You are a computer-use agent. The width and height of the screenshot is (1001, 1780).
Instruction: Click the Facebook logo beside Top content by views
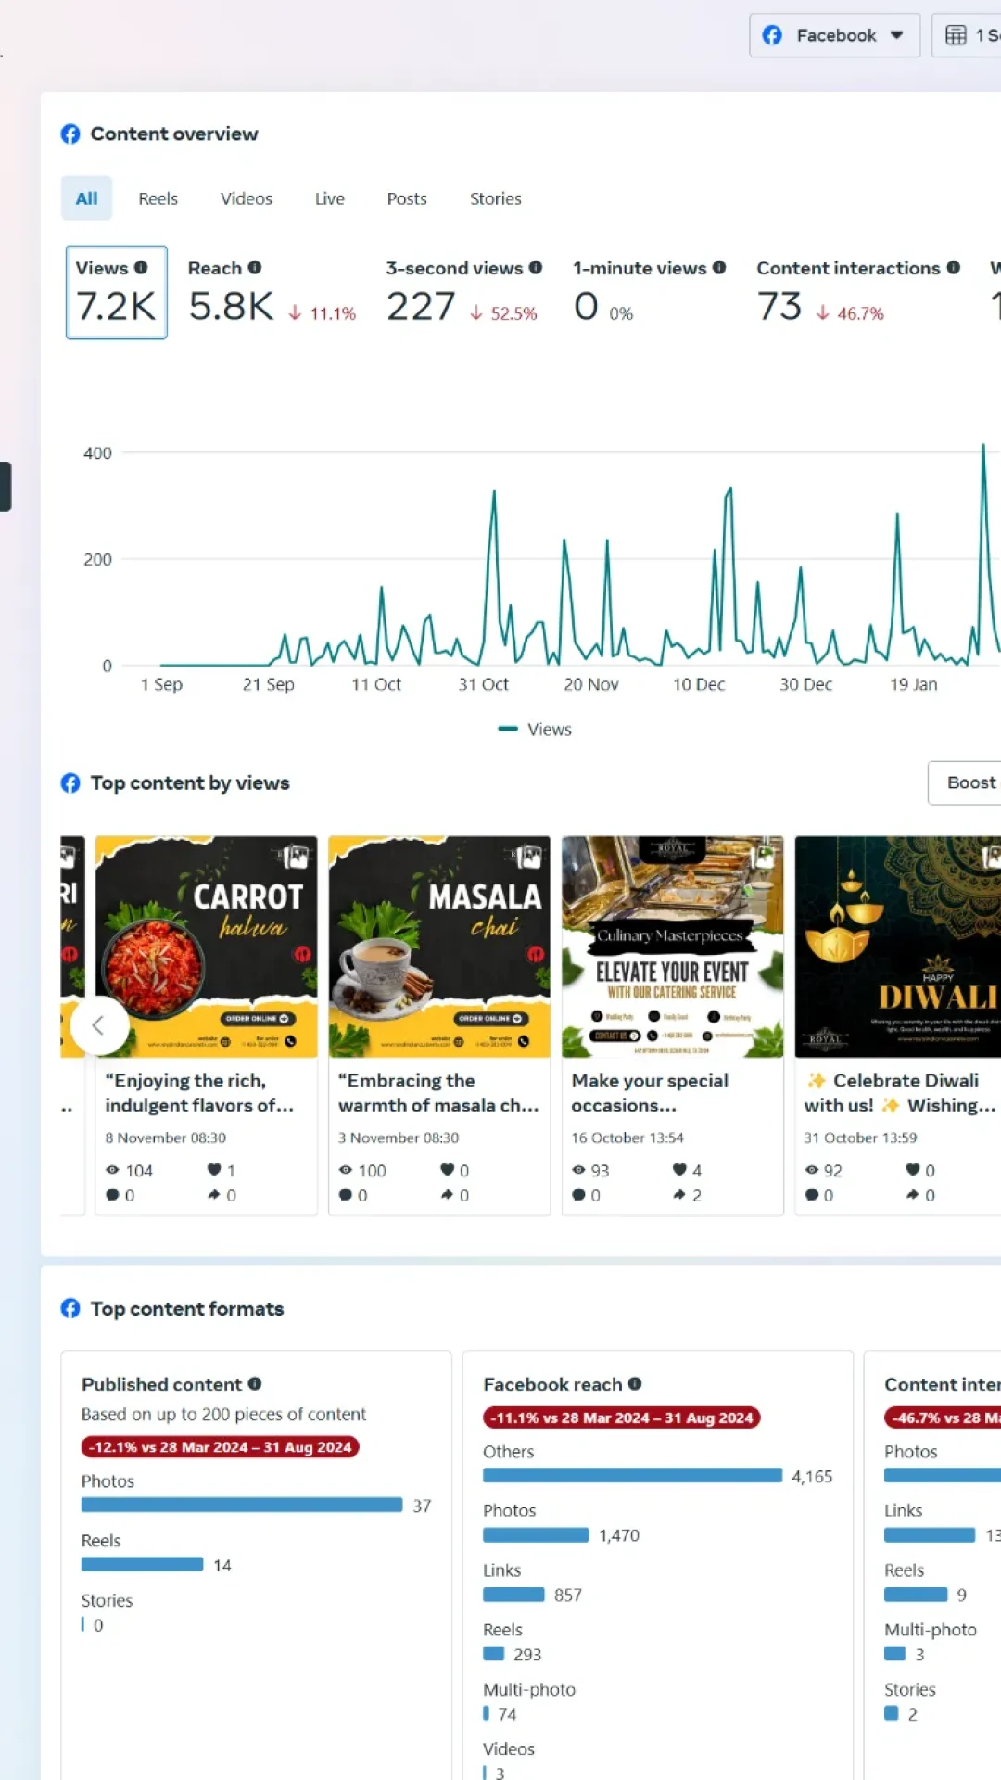(x=70, y=783)
